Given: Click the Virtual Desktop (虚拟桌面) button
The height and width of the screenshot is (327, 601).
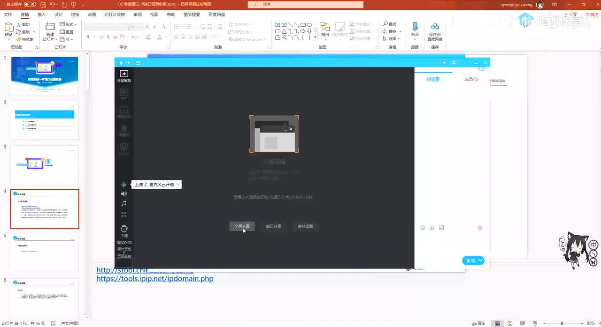Looking at the screenshot, I should [305, 226].
